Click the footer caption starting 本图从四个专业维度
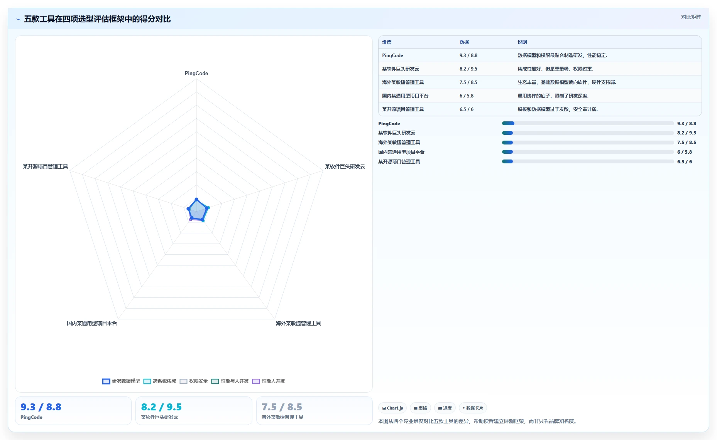Image resolution: width=717 pixels, height=440 pixels. pos(478,422)
